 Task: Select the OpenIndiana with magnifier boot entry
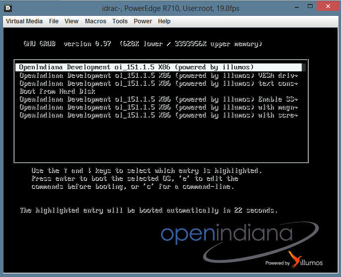(159, 108)
